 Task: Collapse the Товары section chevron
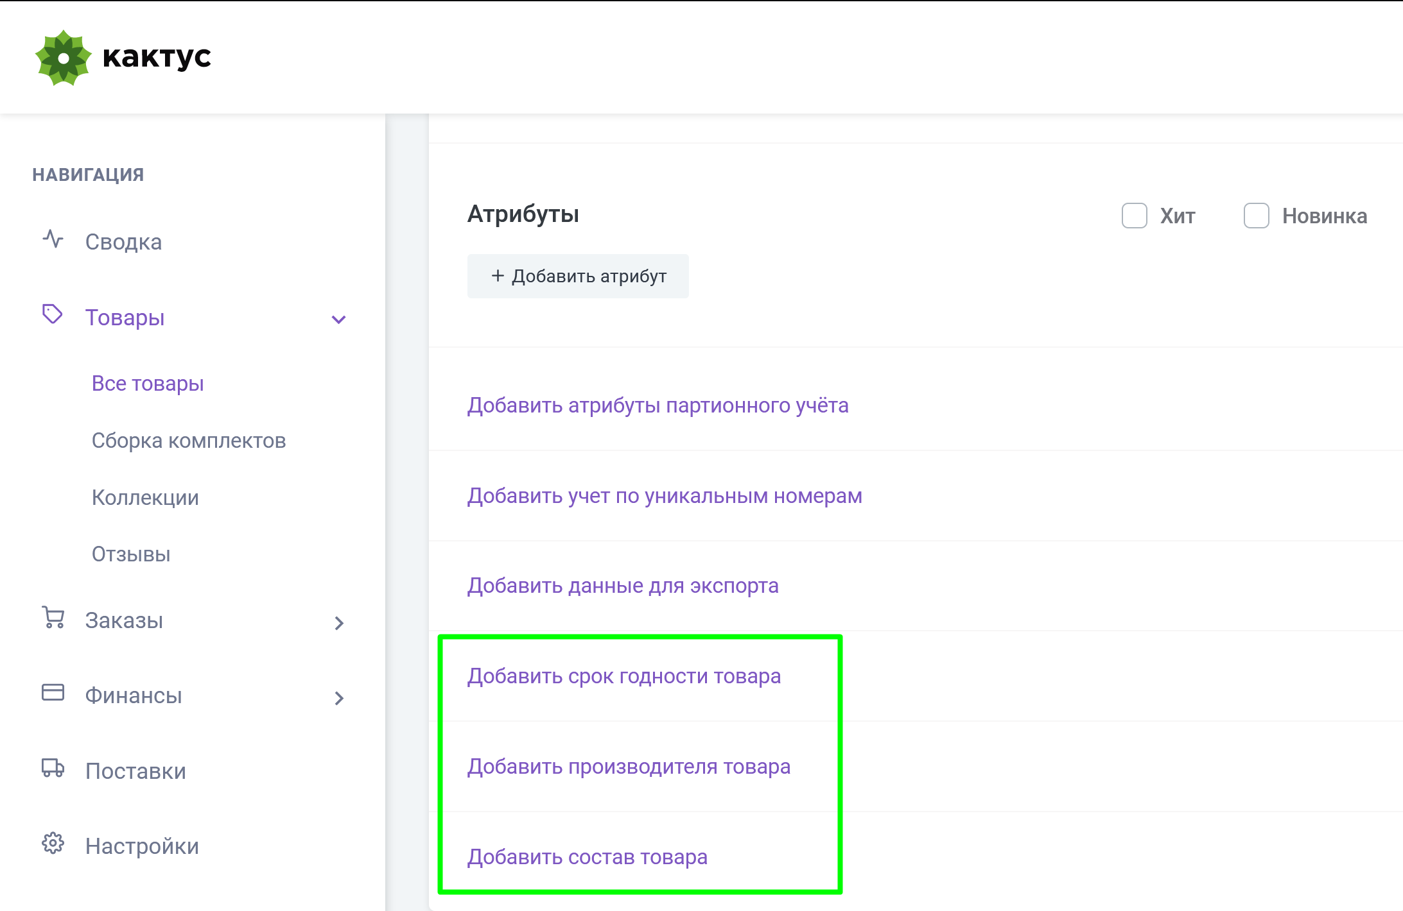[338, 319]
